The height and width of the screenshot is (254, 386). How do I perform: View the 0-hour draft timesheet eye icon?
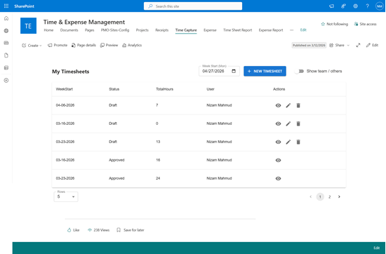click(x=278, y=123)
